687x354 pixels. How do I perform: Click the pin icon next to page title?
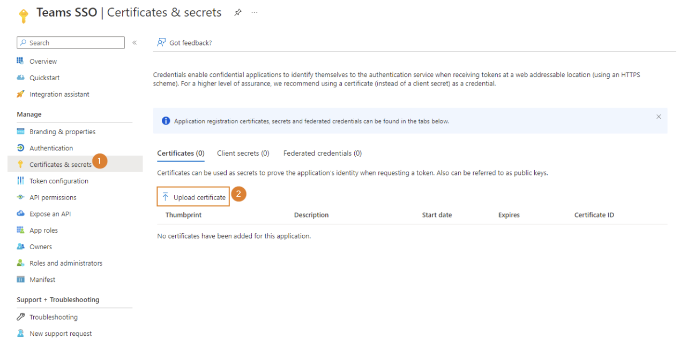[238, 13]
